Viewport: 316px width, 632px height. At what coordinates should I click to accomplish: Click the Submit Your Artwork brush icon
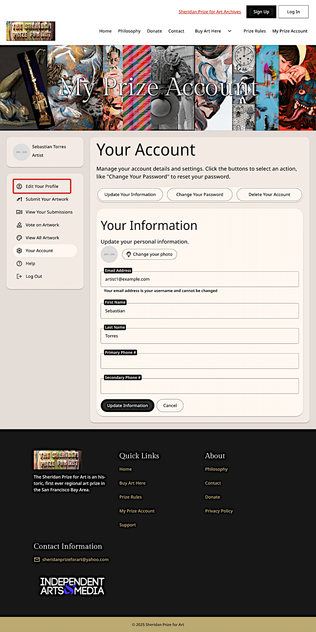pos(19,199)
